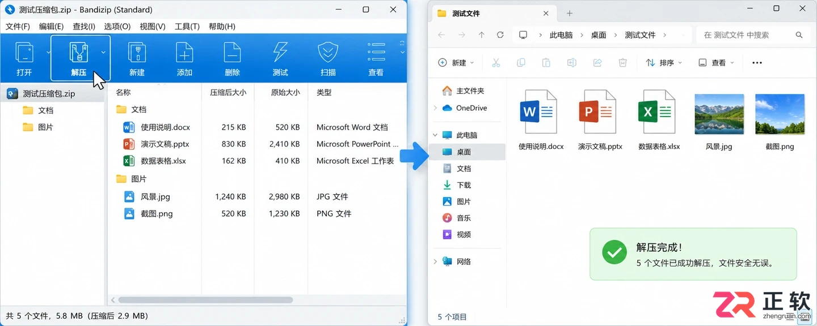Open the 编辑(E) menu
This screenshot has width=817, height=326.
[51, 26]
